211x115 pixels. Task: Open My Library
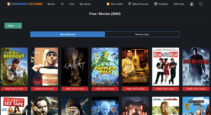pyautogui.click(x=85, y=4)
